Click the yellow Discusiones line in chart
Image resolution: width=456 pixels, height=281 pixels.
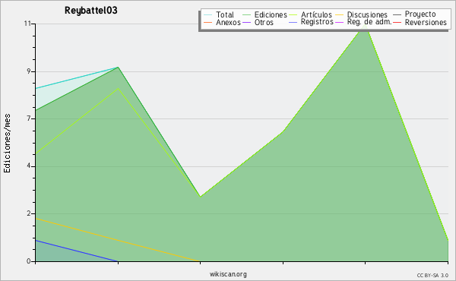(118, 240)
